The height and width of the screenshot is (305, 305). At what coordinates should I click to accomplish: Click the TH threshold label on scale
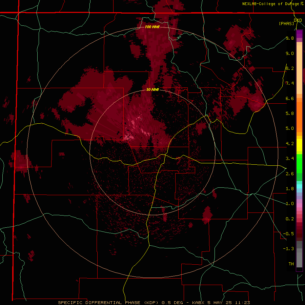pos(291,264)
